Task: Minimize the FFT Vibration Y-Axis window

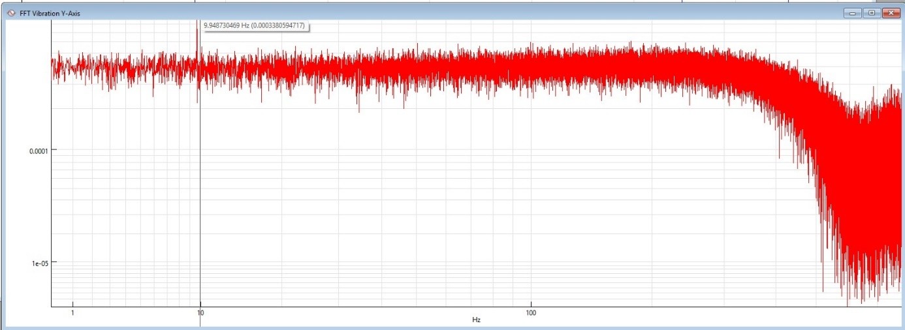Action: point(851,13)
